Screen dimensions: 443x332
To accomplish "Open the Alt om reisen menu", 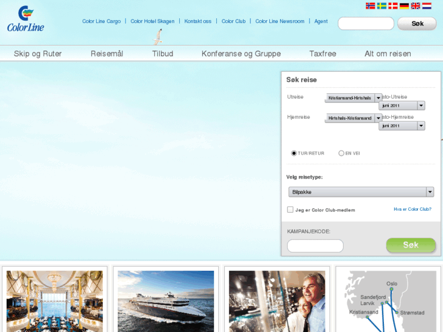I will (x=388, y=54).
